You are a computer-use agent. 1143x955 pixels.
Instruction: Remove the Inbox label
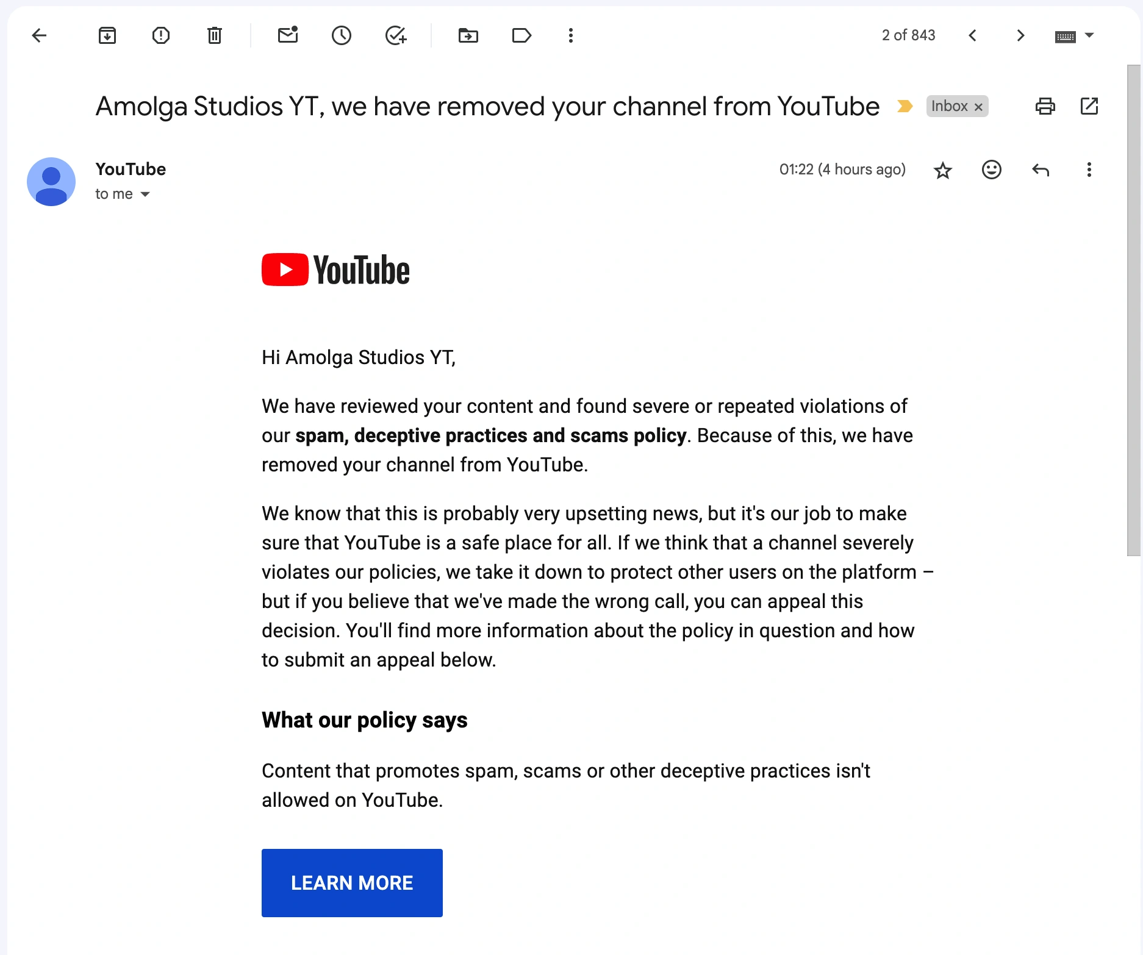tap(978, 106)
